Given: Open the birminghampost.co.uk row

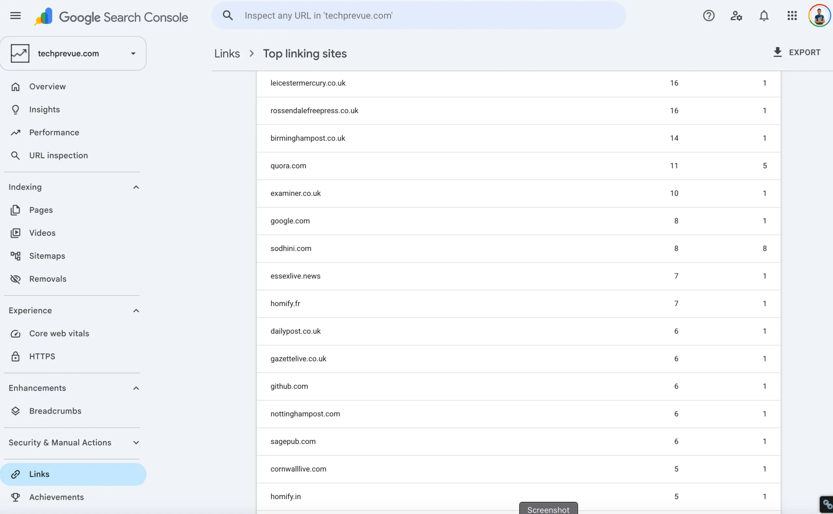Looking at the screenshot, I should (518, 138).
